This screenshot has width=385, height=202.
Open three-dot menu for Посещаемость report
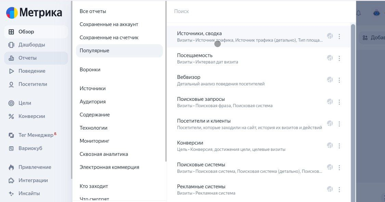[339, 58]
